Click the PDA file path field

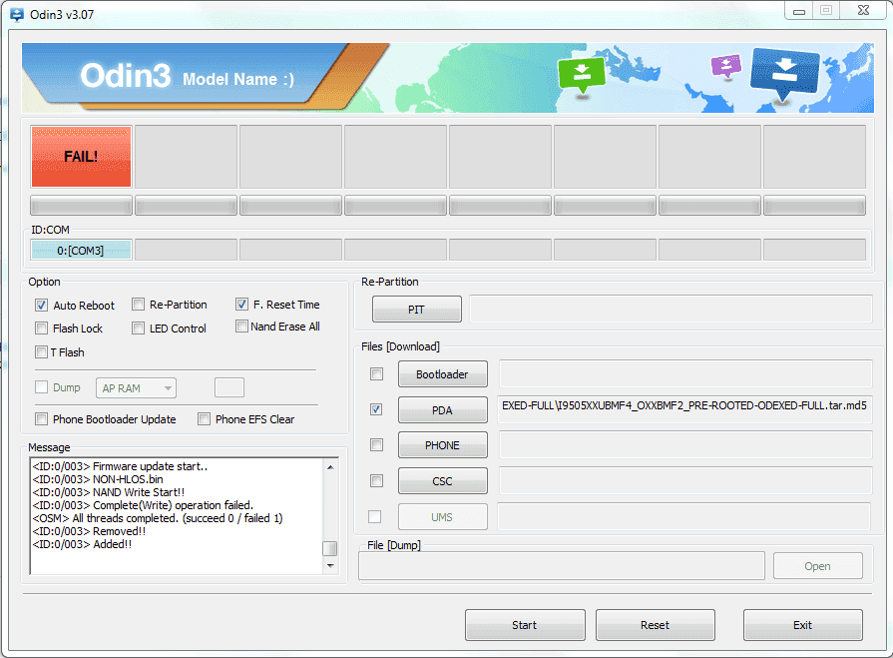684,409
